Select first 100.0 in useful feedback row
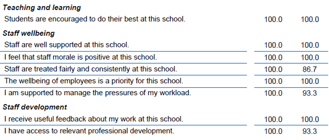 coord(273,120)
